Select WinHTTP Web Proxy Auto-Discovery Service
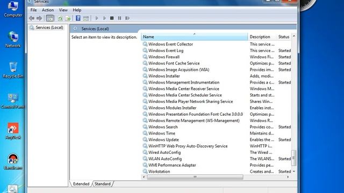 [x=188, y=146]
